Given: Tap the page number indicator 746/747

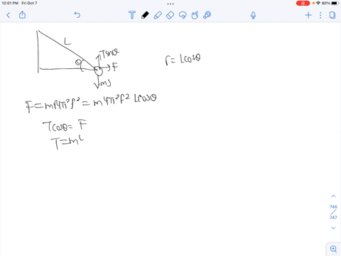Looking at the screenshot, I should pyautogui.click(x=333, y=212).
